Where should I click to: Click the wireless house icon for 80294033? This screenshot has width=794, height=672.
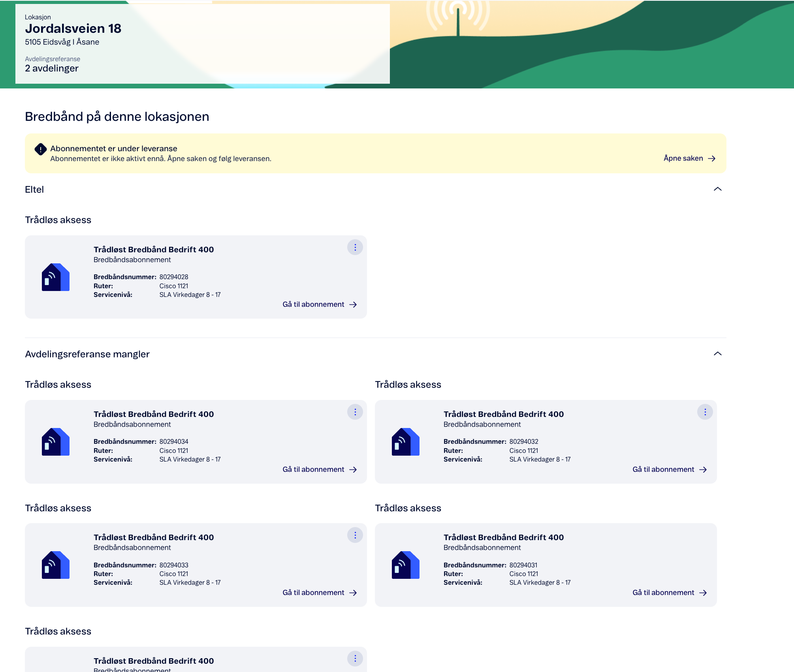point(56,565)
